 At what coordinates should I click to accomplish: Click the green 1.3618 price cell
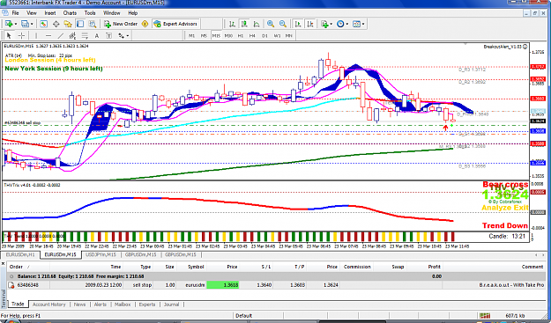[x=223, y=285]
